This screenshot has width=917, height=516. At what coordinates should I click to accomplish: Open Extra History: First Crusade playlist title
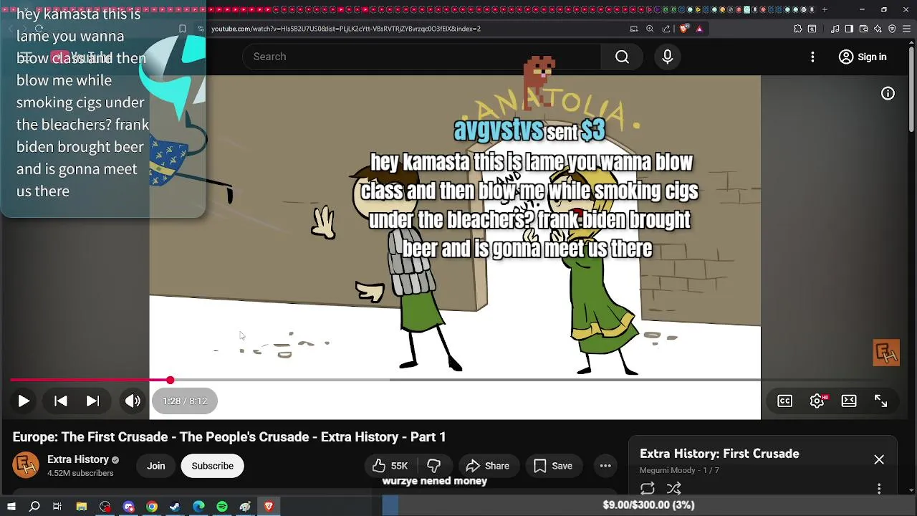[719, 454]
